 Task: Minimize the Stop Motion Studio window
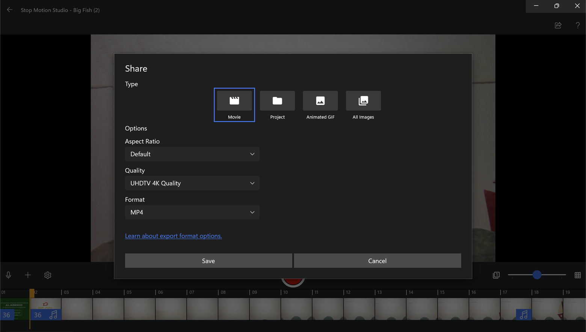click(536, 6)
